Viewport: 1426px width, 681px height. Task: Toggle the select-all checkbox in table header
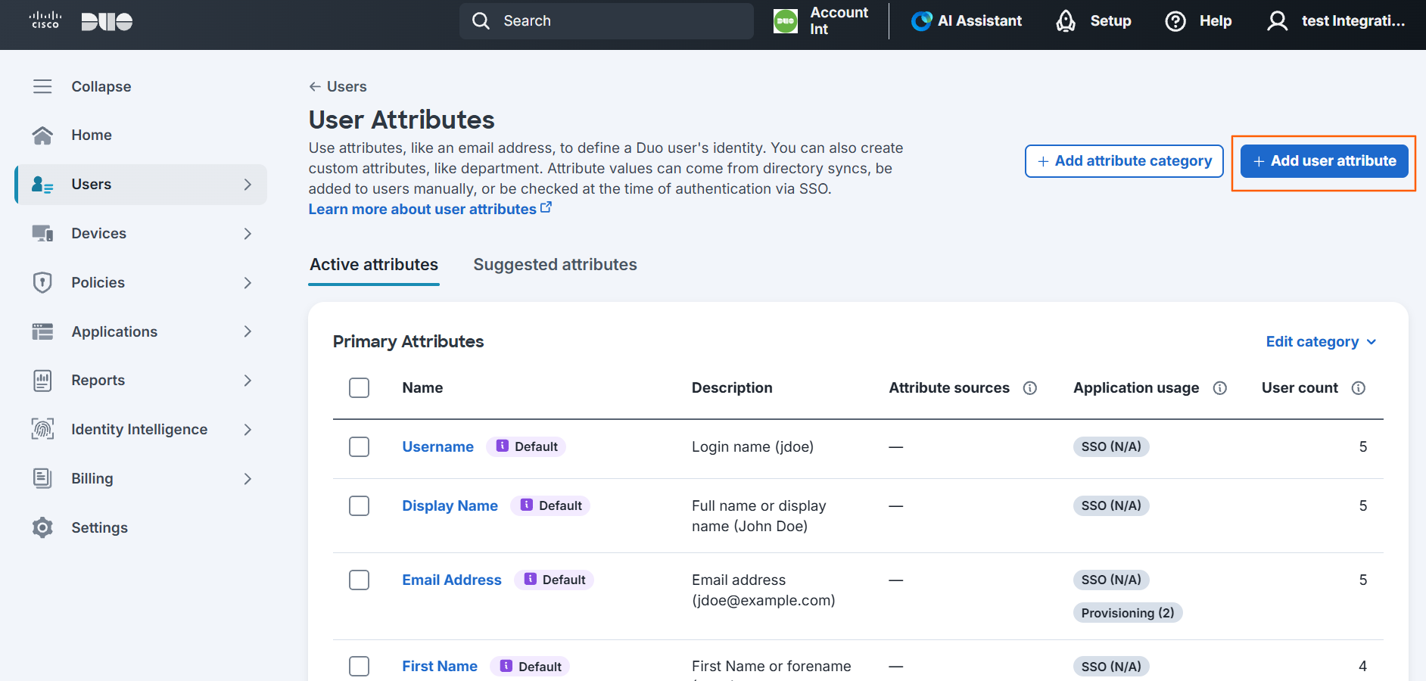click(360, 388)
